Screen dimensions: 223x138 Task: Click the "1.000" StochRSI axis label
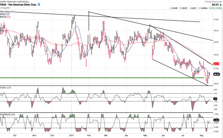[216, 114]
